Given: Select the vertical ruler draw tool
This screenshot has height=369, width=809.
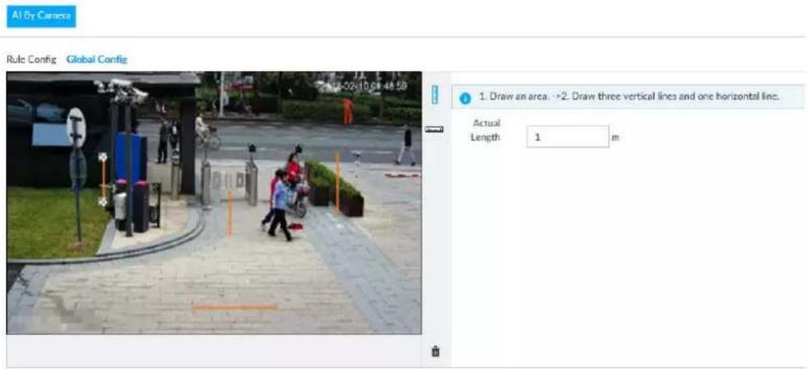Looking at the screenshot, I should point(435,94).
